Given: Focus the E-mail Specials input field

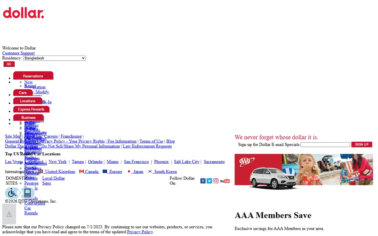Looking at the screenshot, I should click(325, 144).
